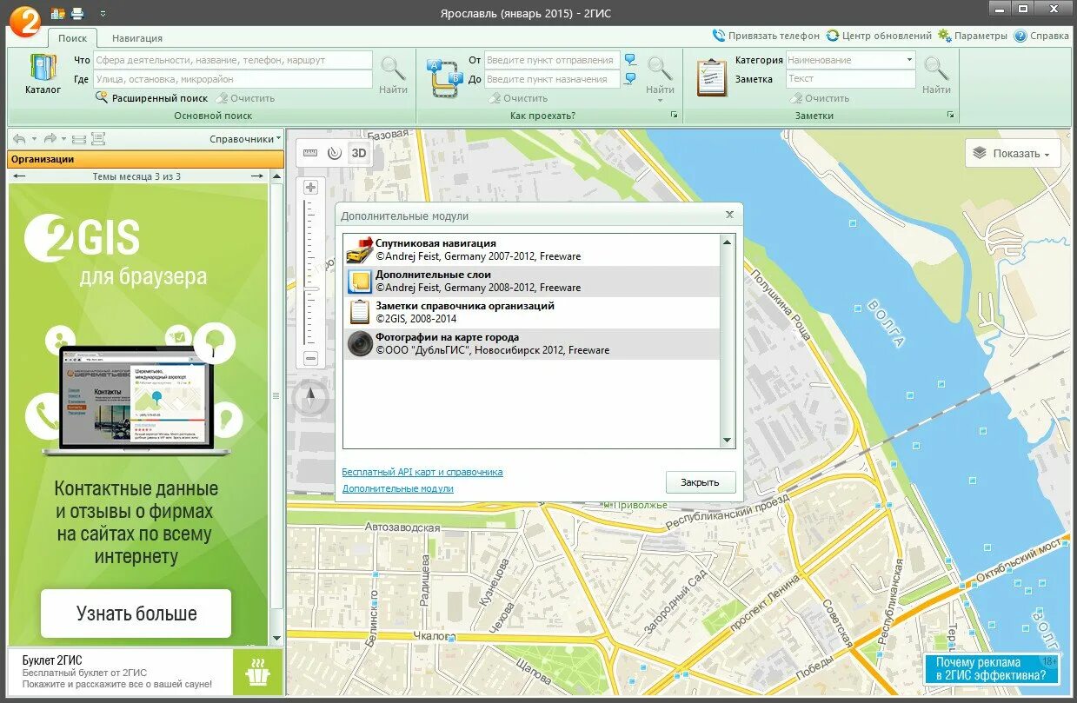Pick destination point on map icon
The image size is (1077, 703).
point(630,79)
